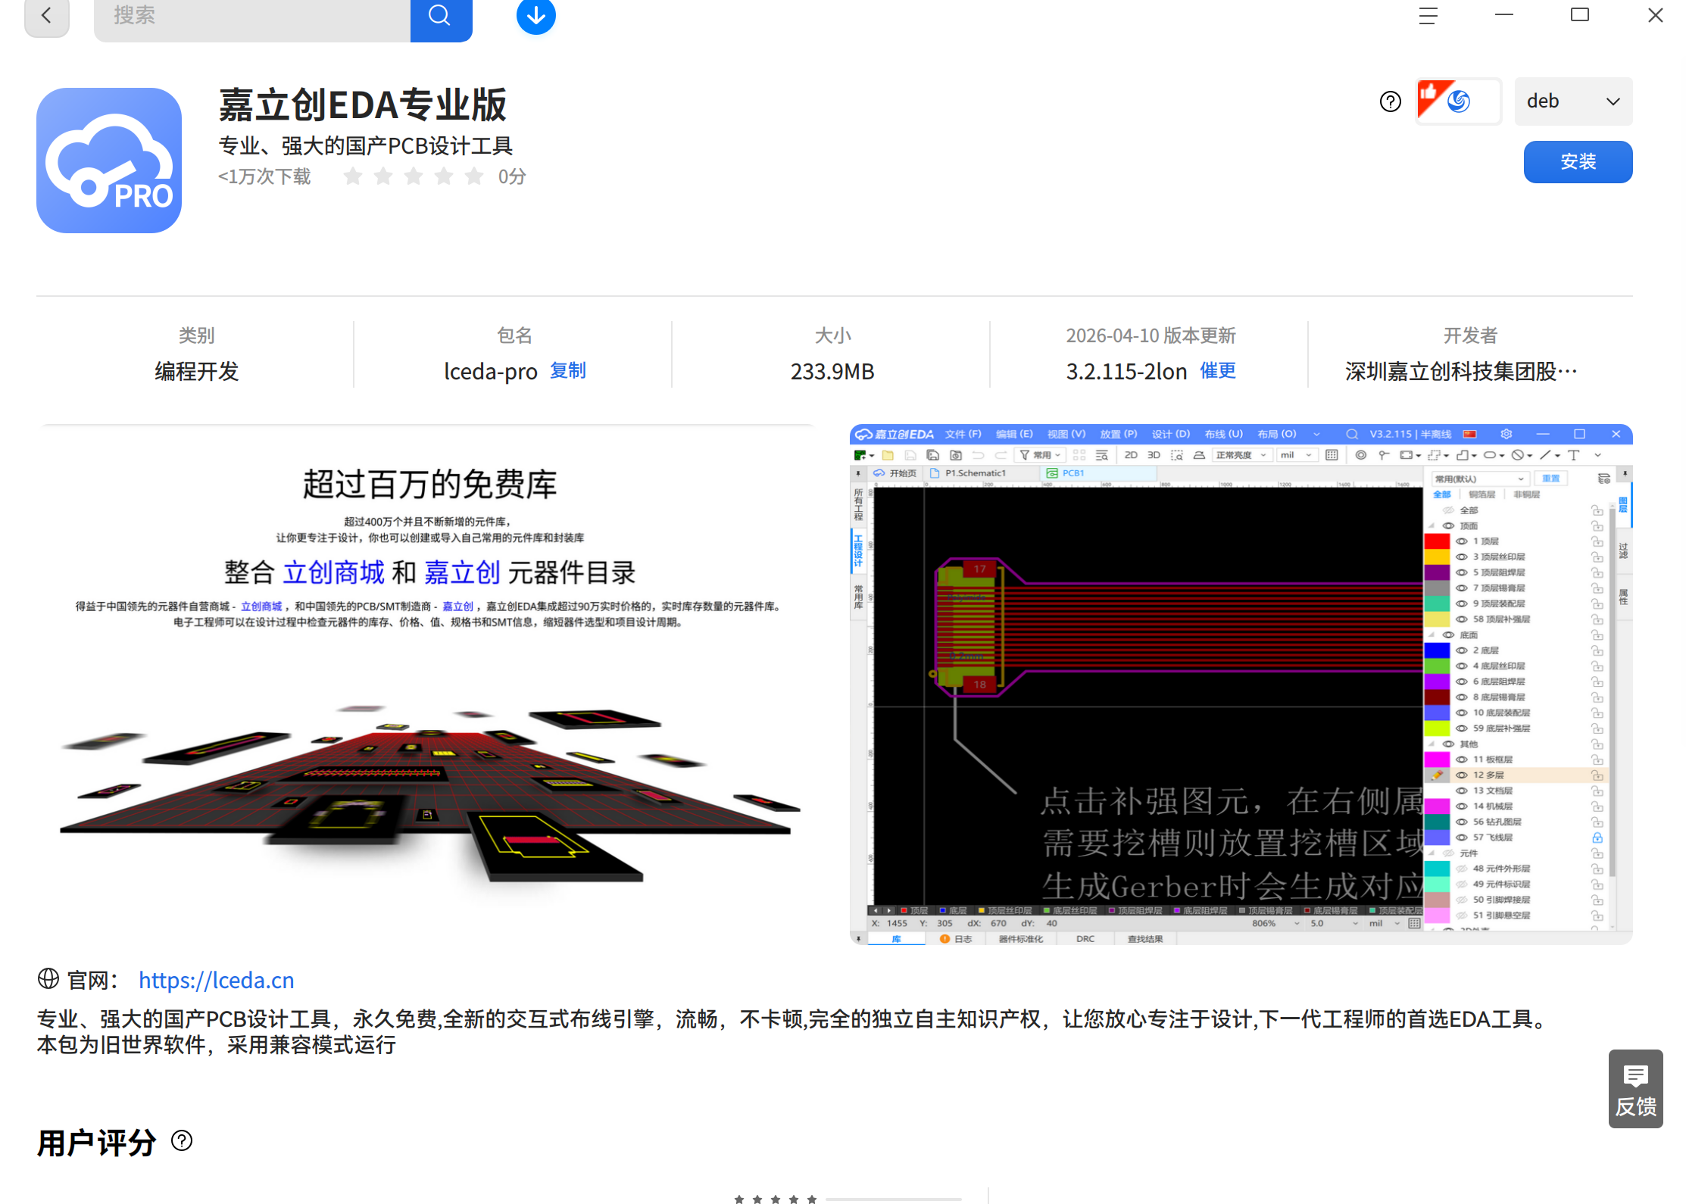Open the grid settings icon in EDA toolbar

(x=1331, y=455)
